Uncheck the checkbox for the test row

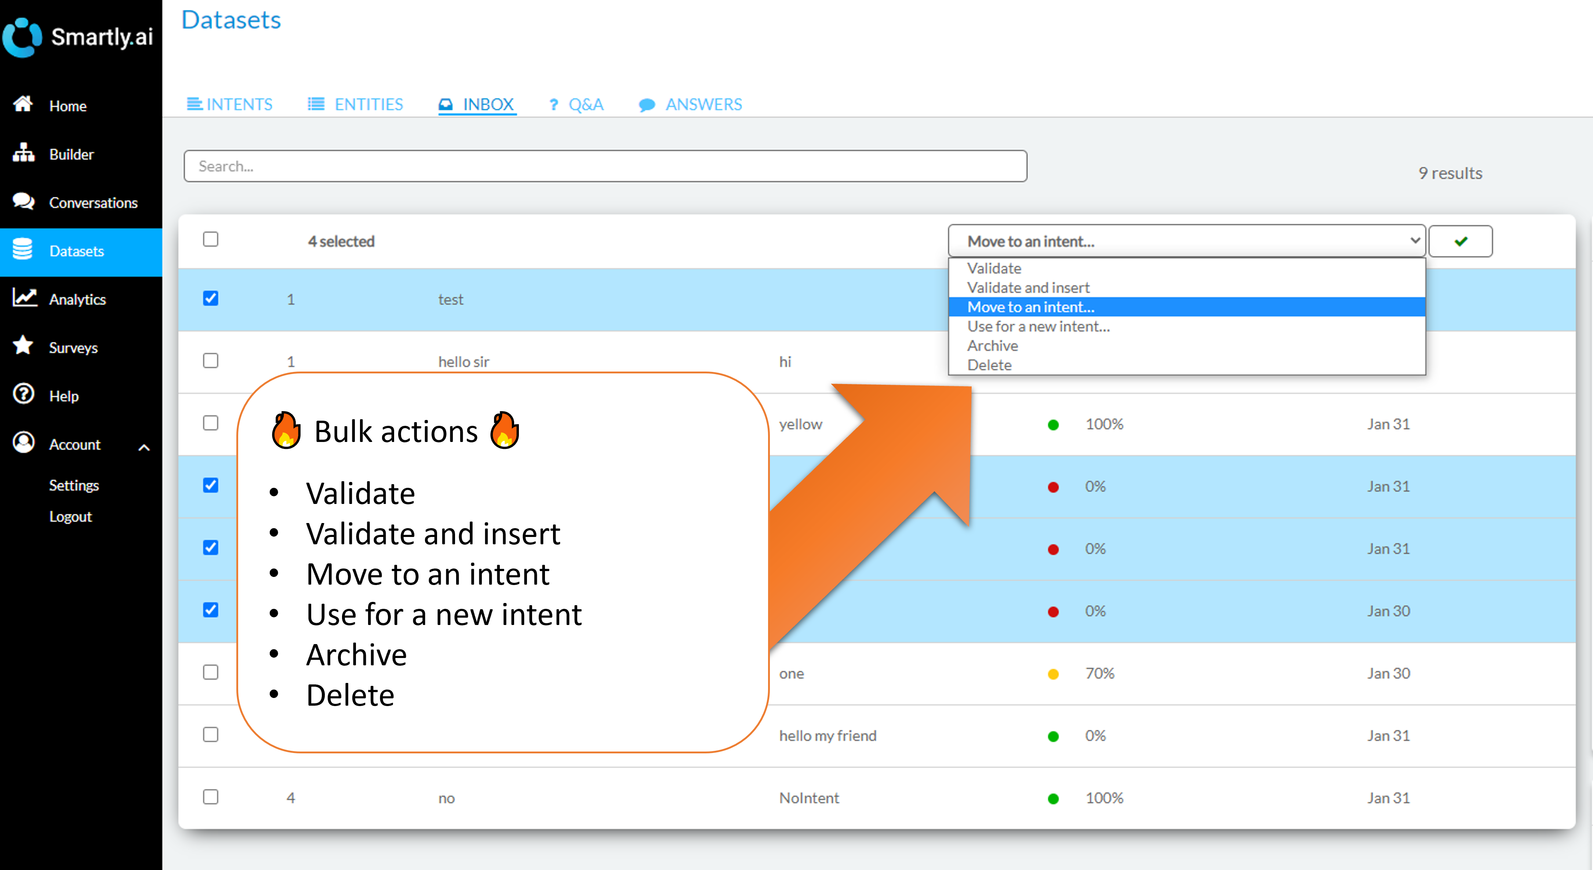pyautogui.click(x=211, y=299)
